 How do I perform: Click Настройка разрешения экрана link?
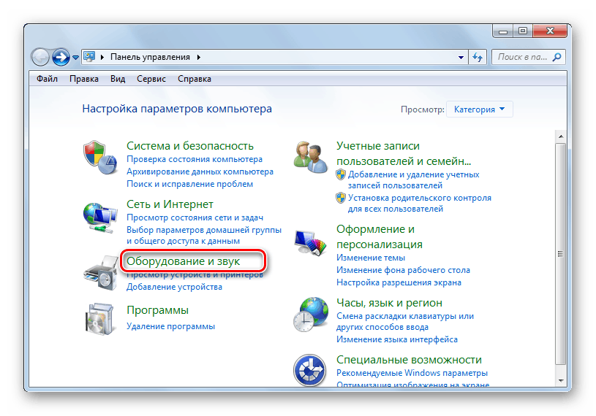[399, 282]
